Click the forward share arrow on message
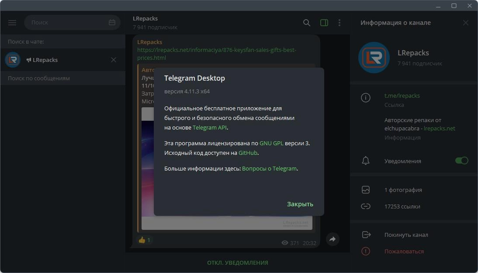 click(x=333, y=239)
